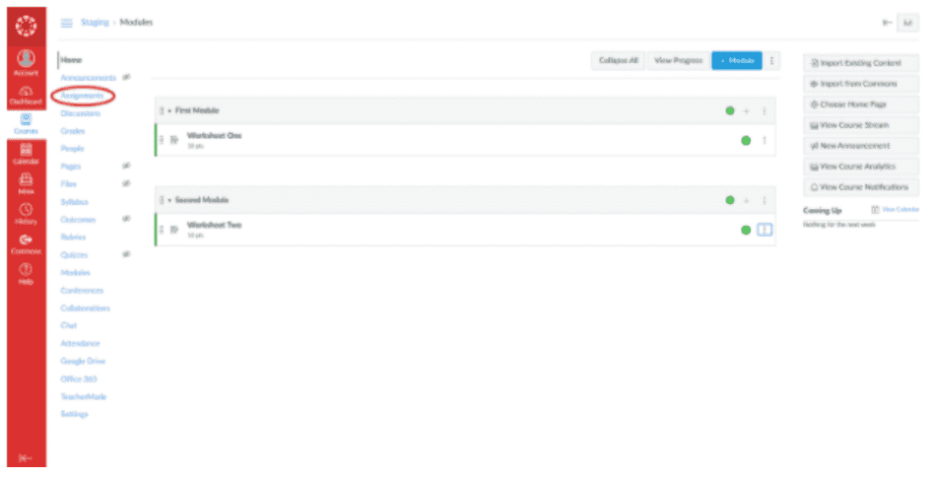Click Choose Home Page button
Image resolution: width=933 pixels, height=478 pixels.
pos(860,104)
